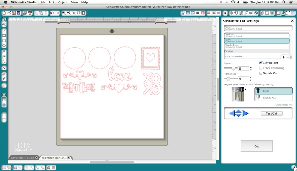Enable the Double Cut checkbox
Viewport: 297px width, 171px height.
click(x=261, y=73)
